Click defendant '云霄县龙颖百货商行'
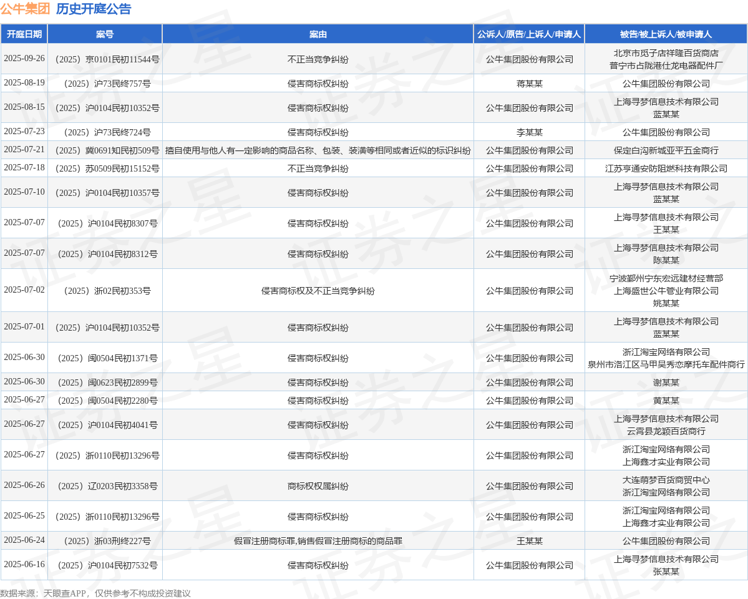This screenshot has height=599, width=748. [666, 431]
